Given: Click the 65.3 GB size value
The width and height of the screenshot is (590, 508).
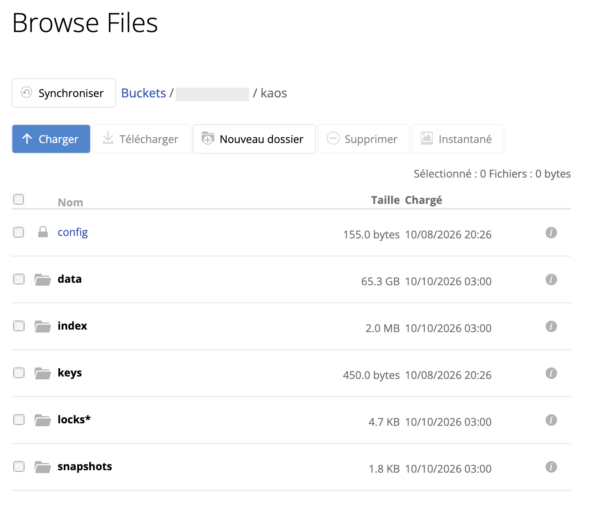Looking at the screenshot, I should 381,282.
